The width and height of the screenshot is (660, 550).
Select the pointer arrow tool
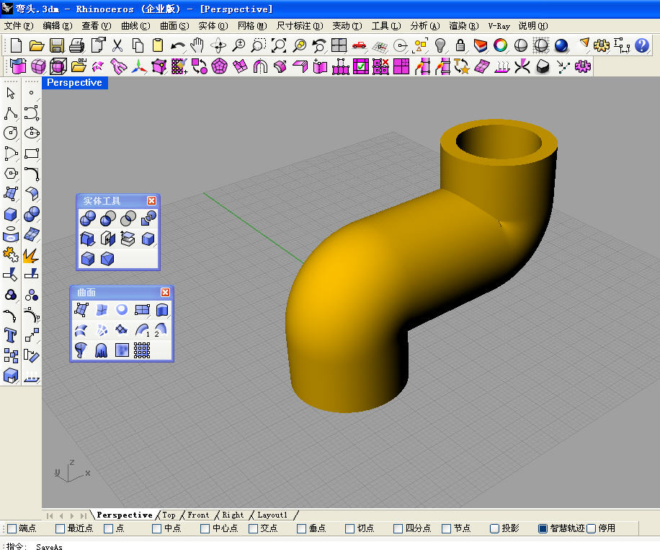click(x=11, y=93)
